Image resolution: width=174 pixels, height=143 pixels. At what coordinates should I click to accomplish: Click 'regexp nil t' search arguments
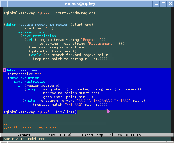coord(95,55)
